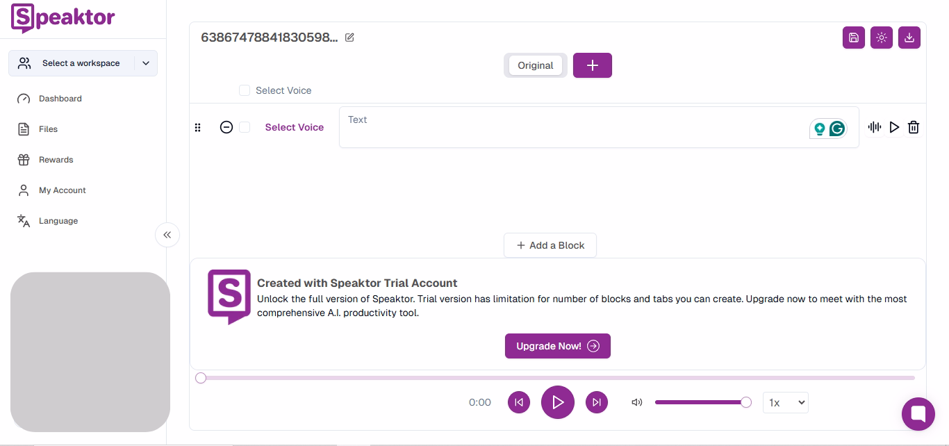Skip to the previous block
The width and height of the screenshot is (949, 446).
(x=519, y=402)
